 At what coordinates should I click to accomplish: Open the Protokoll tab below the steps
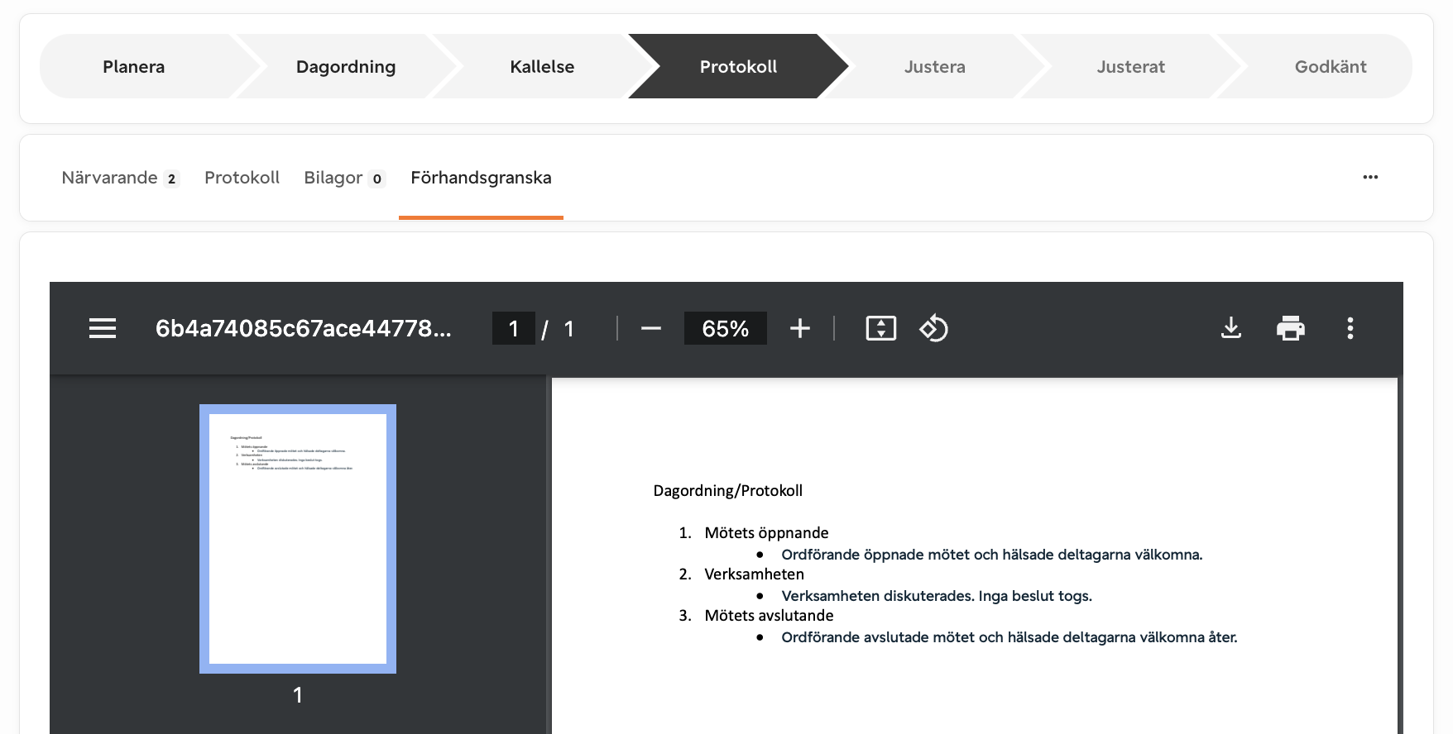[x=242, y=178]
